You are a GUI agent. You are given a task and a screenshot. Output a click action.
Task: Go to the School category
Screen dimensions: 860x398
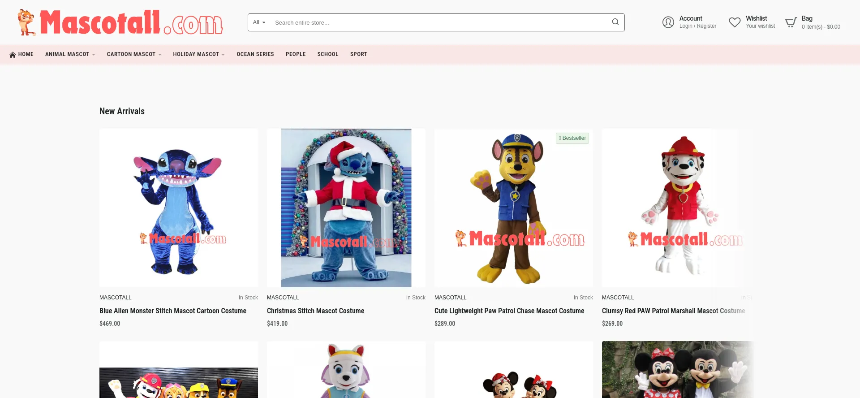(328, 54)
